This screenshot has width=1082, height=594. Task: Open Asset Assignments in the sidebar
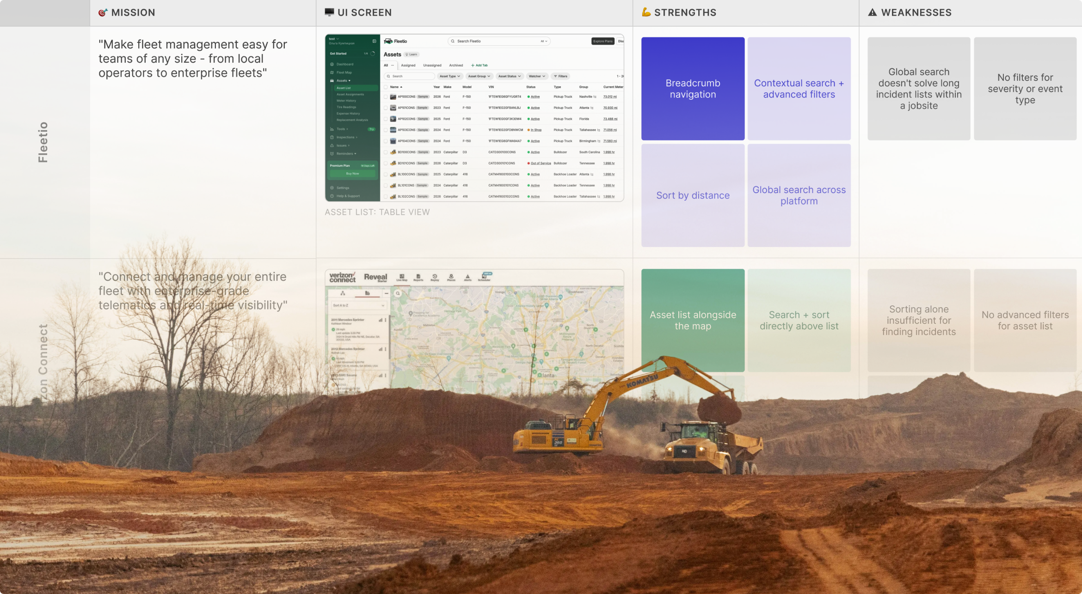coord(350,94)
